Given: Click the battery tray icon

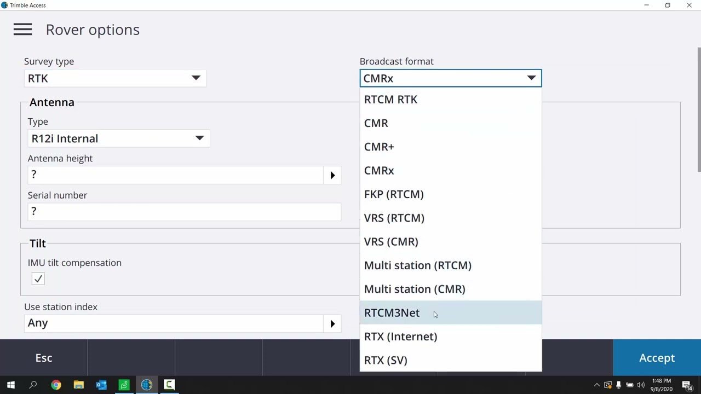Looking at the screenshot, I should [629, 385].
